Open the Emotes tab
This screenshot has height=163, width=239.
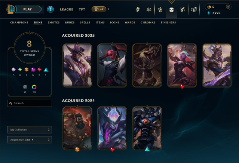point(53,22)
